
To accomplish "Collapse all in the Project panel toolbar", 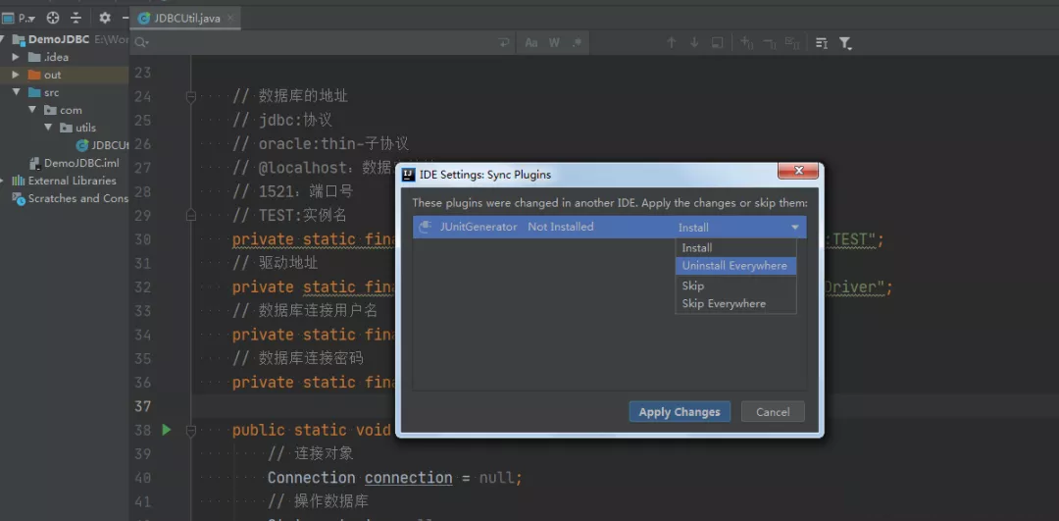I will (x=76, y=18).
